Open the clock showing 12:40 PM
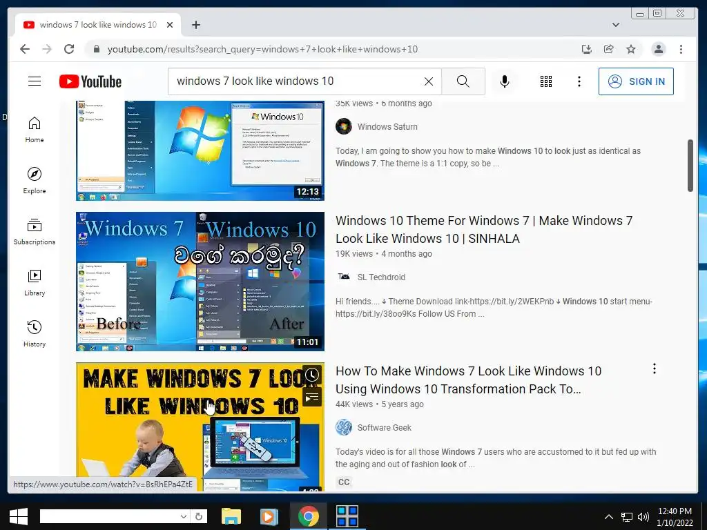 pos(675,517)
